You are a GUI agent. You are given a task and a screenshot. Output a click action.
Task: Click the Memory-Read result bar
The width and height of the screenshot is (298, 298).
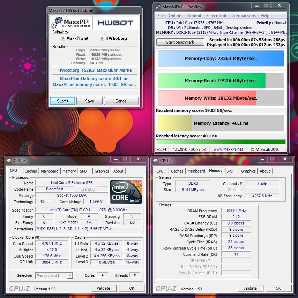(221, 81)
